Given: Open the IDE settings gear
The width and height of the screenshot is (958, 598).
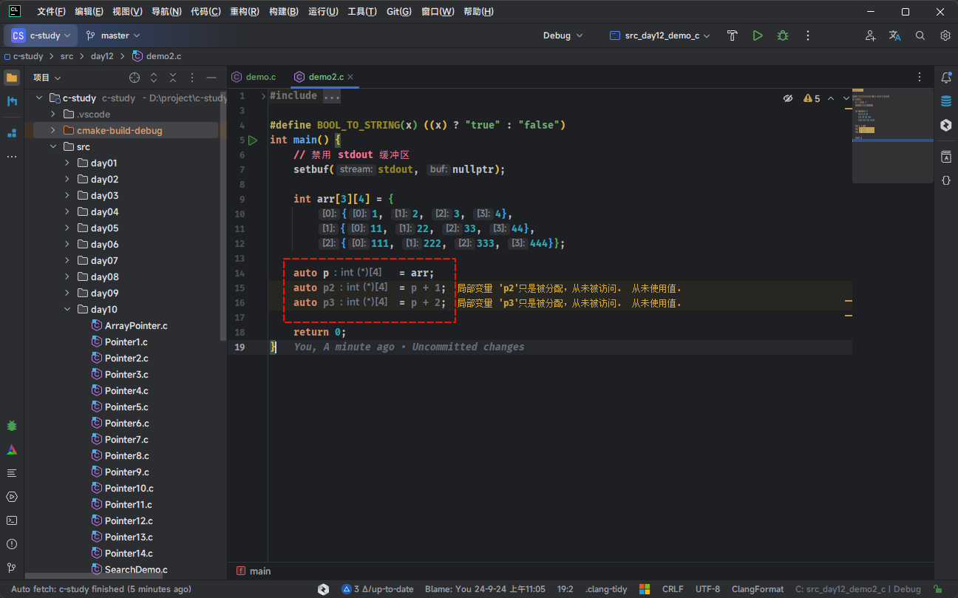Looking at the screenshot, I should click(x=945, y=35).
